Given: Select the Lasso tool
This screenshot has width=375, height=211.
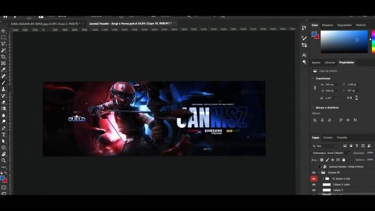Looking at the screenshot, I should (4, 44).
